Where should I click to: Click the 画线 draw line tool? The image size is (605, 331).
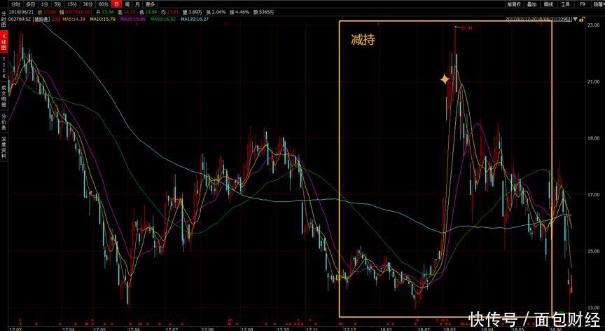(x=548, y=4)
